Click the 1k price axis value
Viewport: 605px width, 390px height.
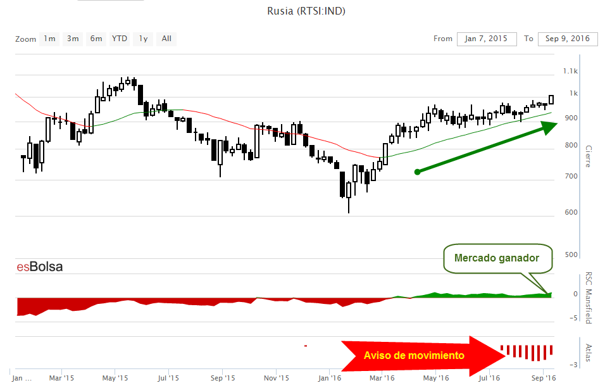[x=574, y=94]
